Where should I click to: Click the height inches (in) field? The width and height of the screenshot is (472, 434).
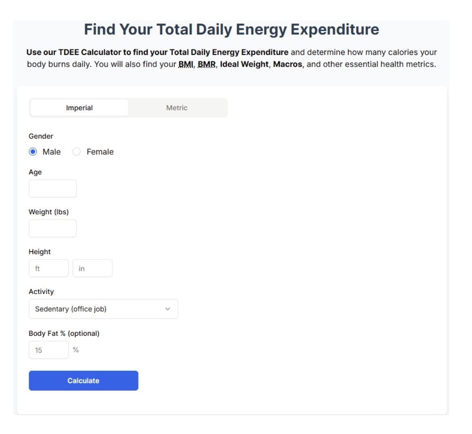(92, 268)
